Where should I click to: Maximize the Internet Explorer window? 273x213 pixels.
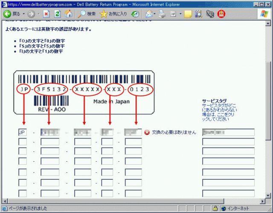(261, 4)
